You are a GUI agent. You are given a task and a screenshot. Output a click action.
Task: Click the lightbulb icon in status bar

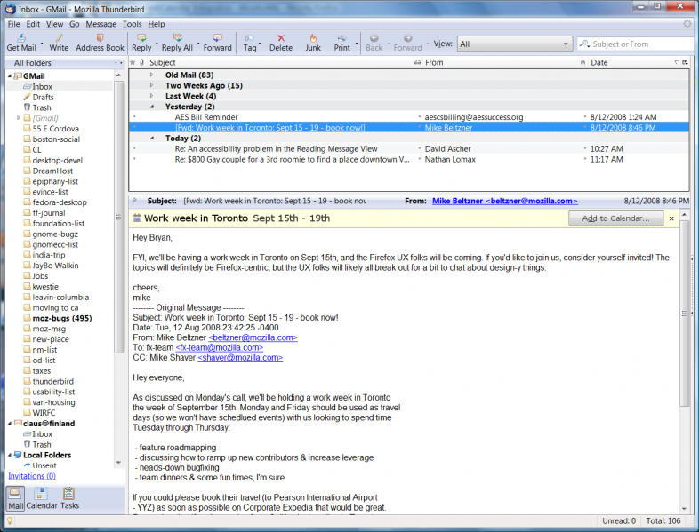coord(10,520)
